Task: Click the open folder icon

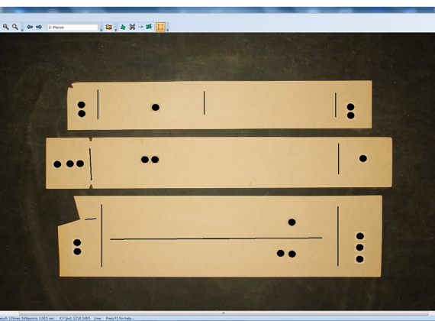Action: pyautogui.click(x=108, y=27)
